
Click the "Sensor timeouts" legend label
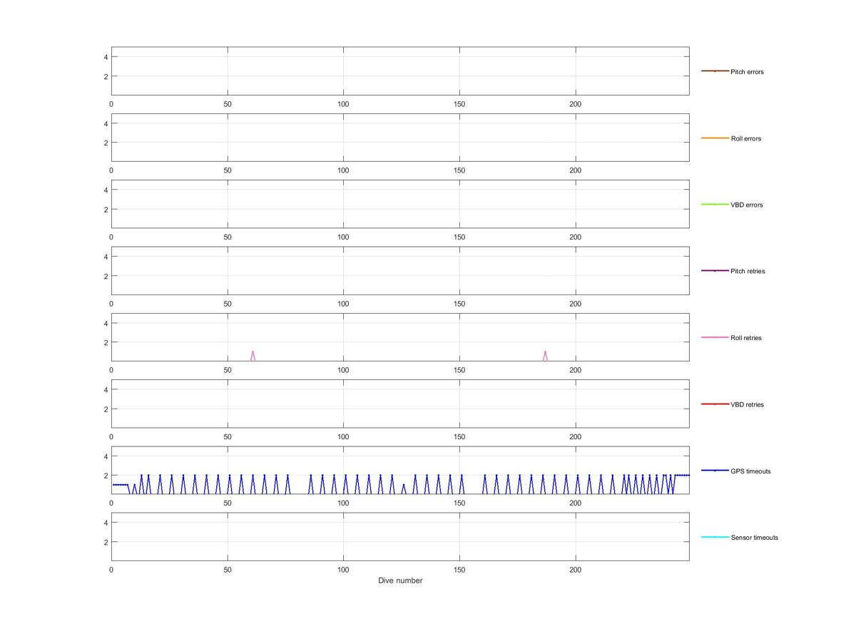755,538
